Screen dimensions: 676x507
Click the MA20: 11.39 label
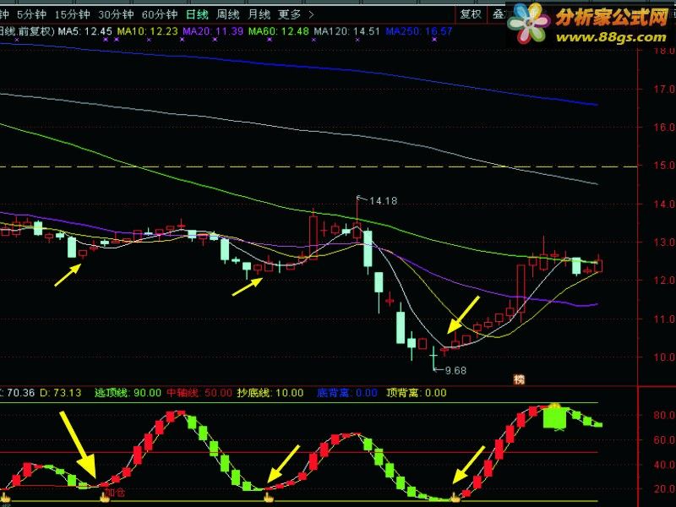point(213,31)
